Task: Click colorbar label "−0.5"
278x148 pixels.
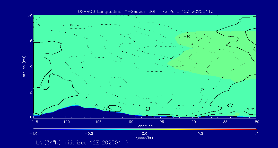Action: coord(89,134)
